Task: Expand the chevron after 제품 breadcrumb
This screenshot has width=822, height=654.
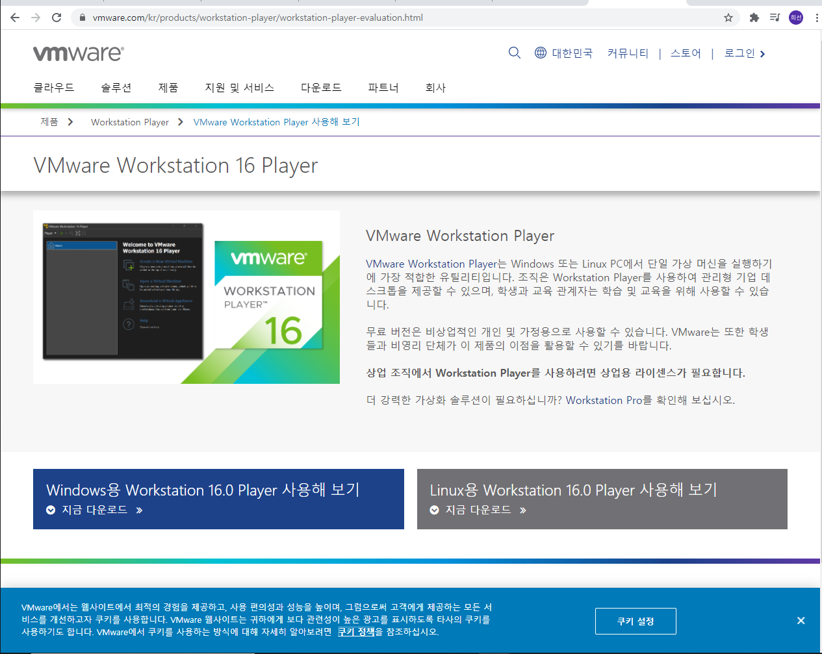Action: [70, 122]
